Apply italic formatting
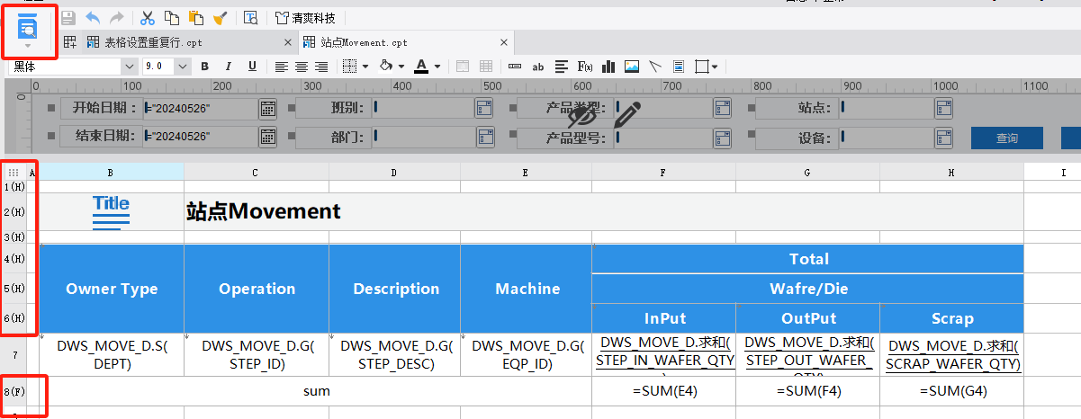Viewport: 1081px width, 419px height. [x=229, y=66]
